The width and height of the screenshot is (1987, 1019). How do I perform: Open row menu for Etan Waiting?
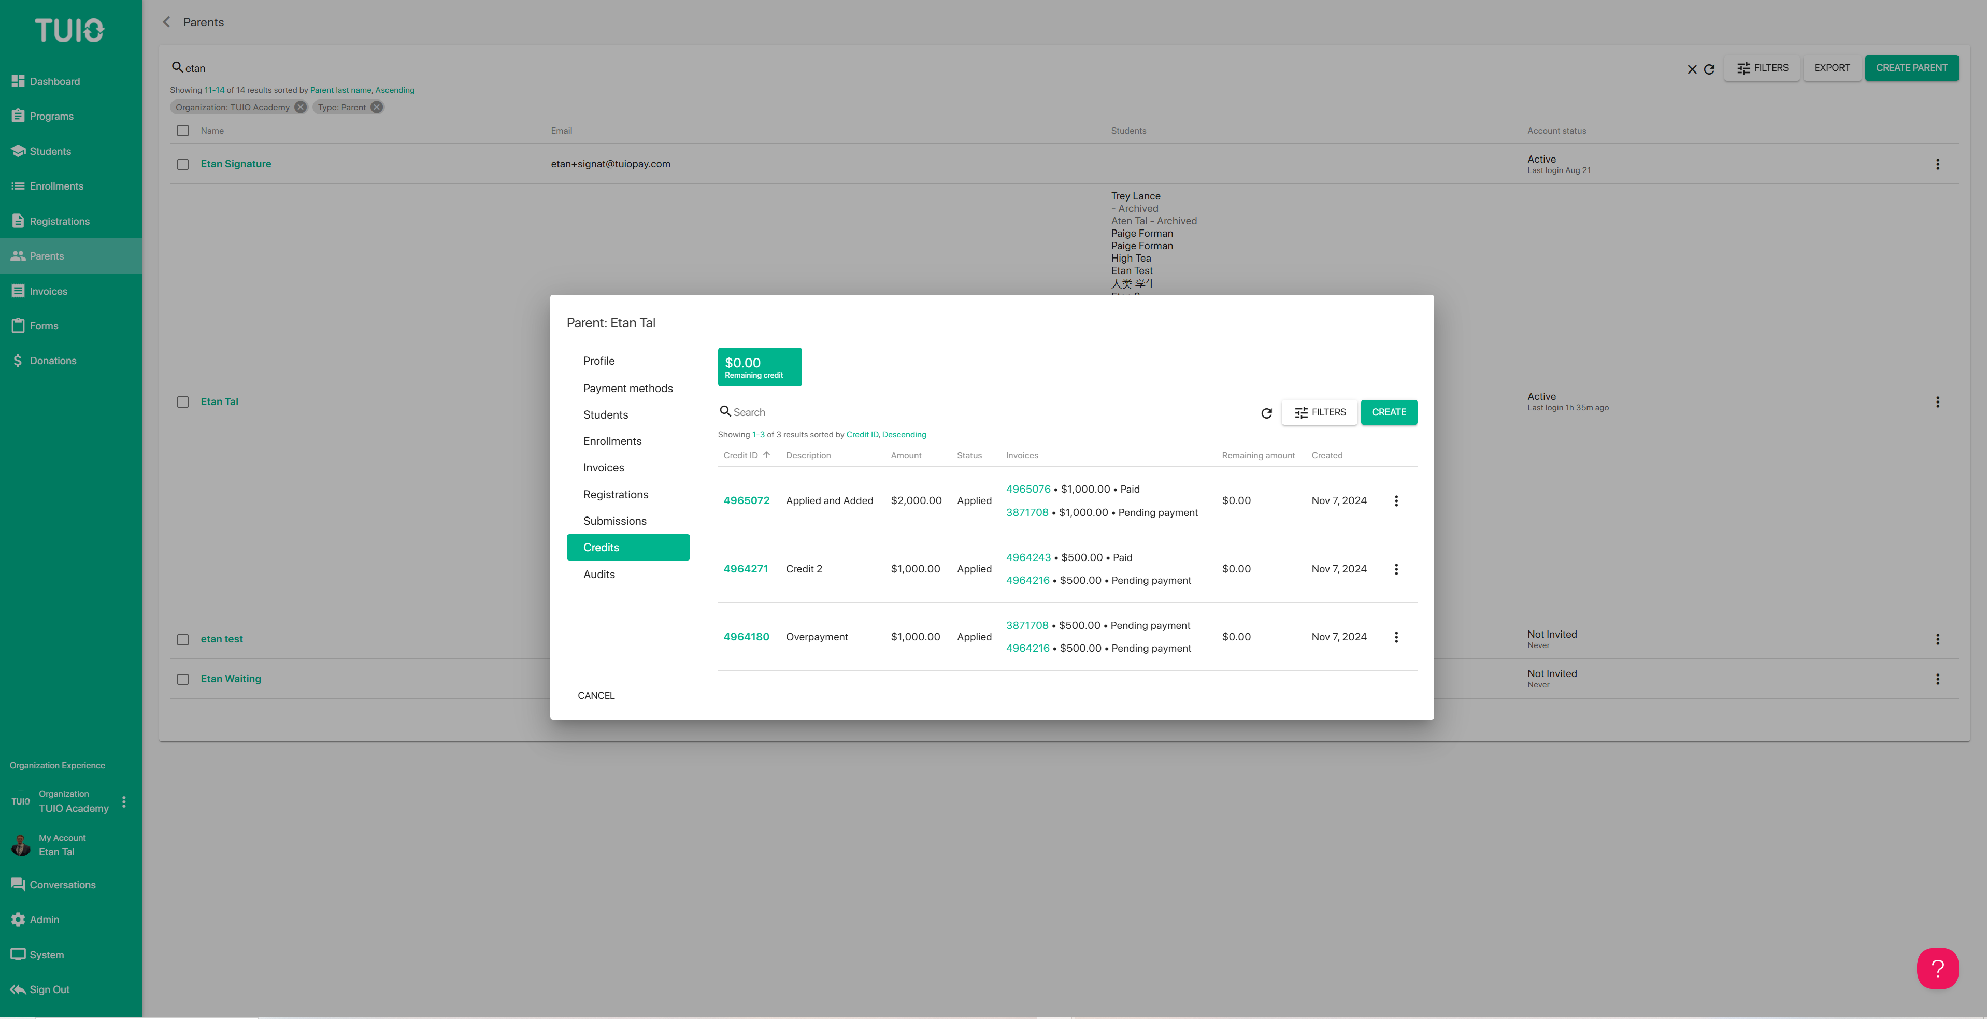click(x=1938, y=680)
